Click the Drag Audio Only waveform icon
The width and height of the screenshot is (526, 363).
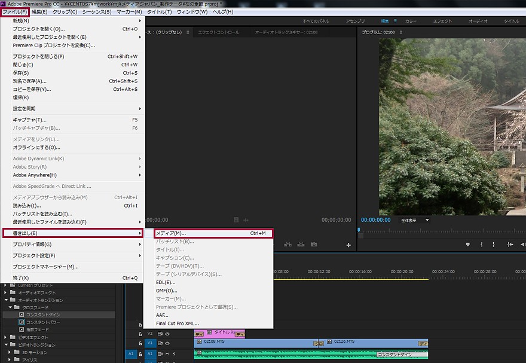pos(246,220)
